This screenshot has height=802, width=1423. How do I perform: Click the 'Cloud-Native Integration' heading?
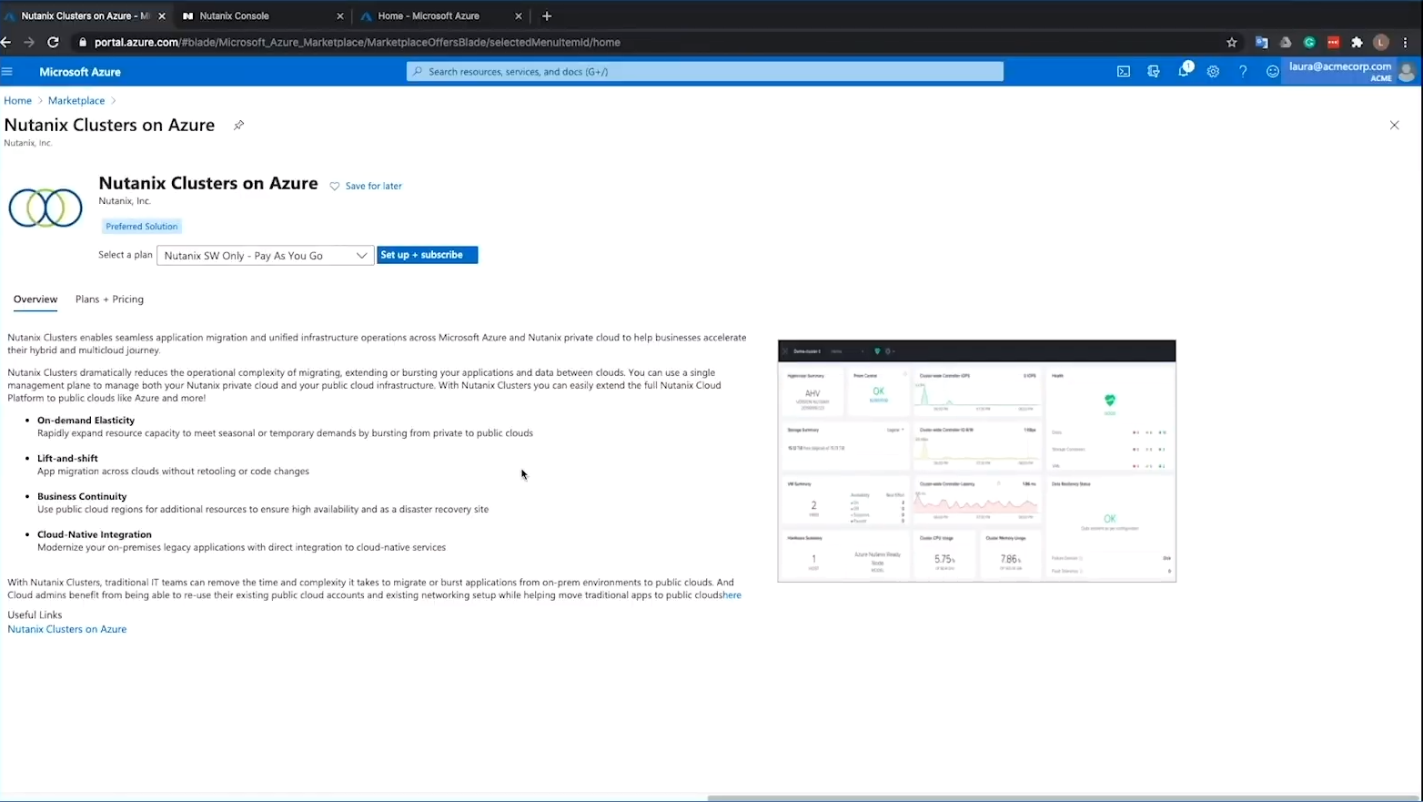95,535
